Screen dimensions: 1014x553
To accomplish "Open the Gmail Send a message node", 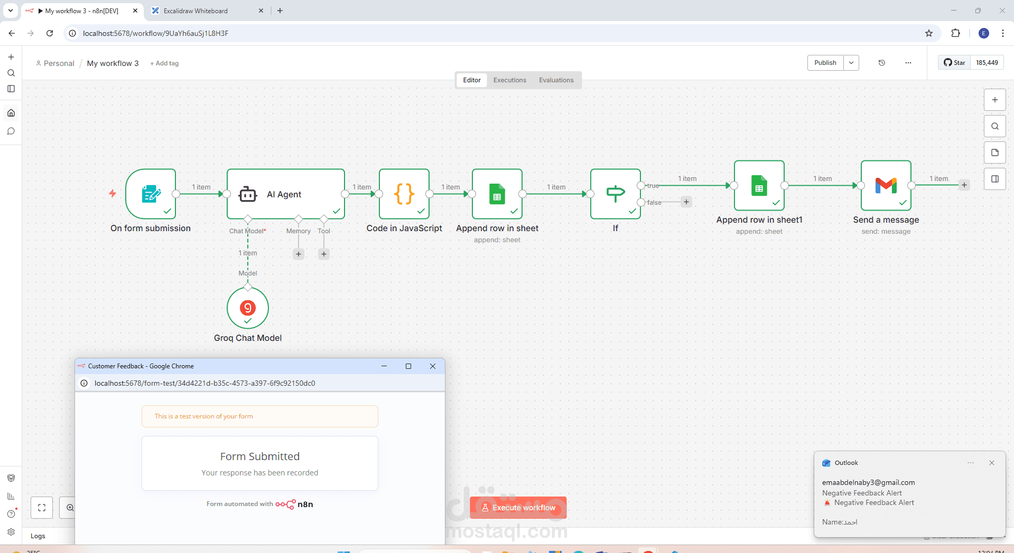I will click(x=886, y=185).
